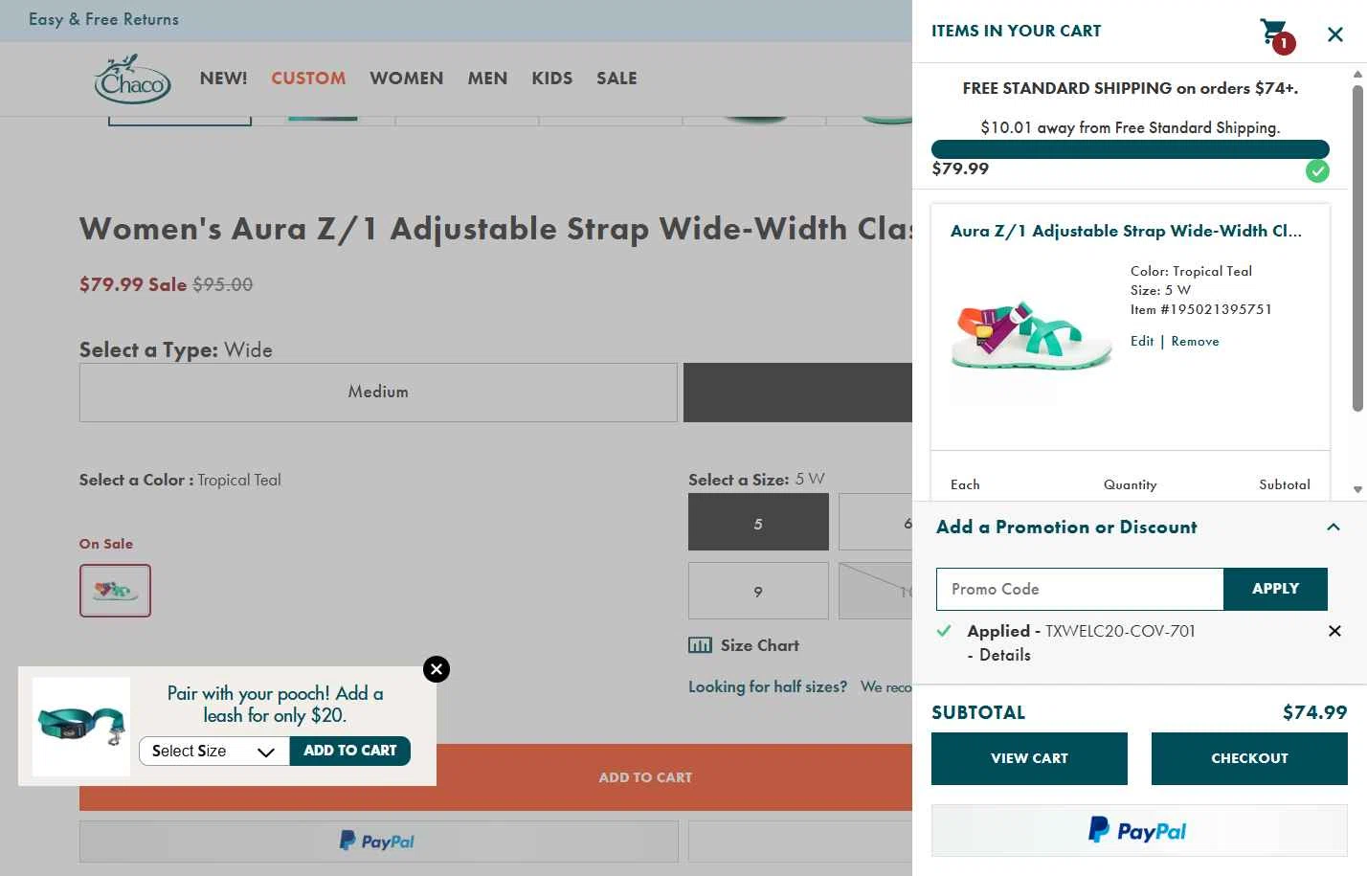Viewport: 1367px width, 876px height.
Task: Open the CUSTOM menu
Action: click(x=308, y=79)
